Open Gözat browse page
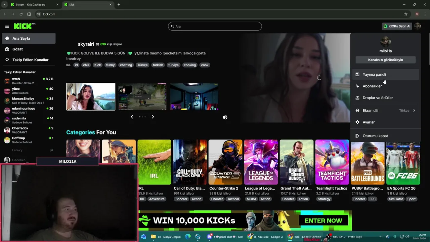The height and width of the screenshot is (242, 430). (x=29, y=49)
